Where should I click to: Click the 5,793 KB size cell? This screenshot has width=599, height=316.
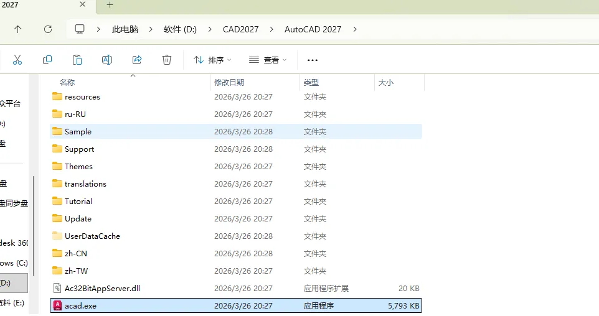coord(403,305)
